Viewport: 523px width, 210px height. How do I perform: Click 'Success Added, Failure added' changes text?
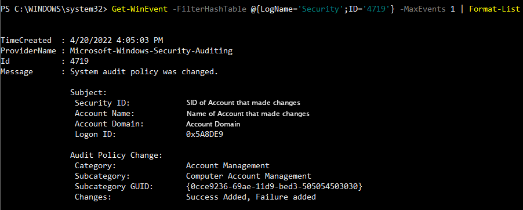point(251,197)
